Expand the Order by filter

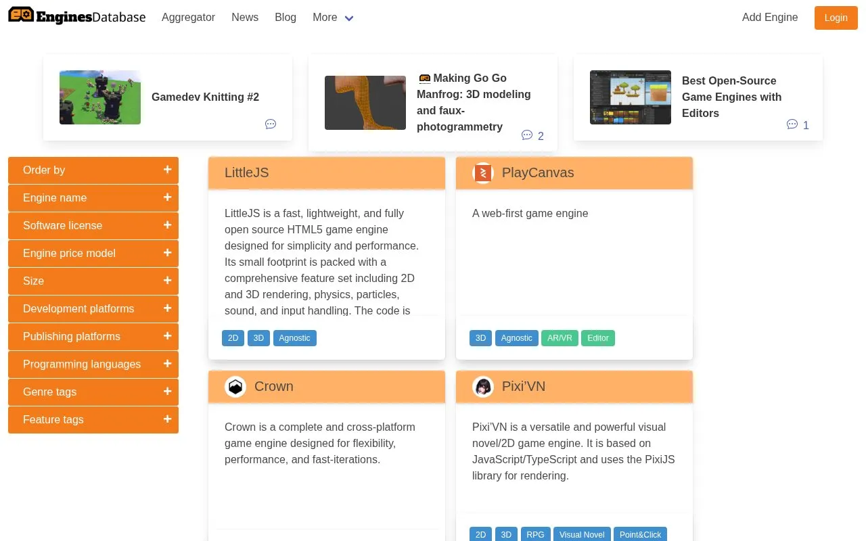[x=93, y=170]
